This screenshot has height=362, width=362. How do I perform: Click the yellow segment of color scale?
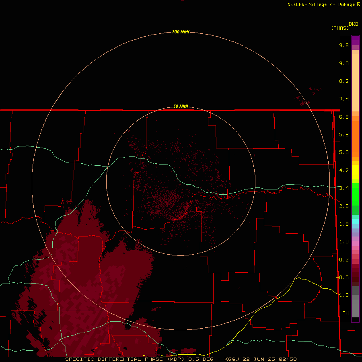click(x=355, y=172)
